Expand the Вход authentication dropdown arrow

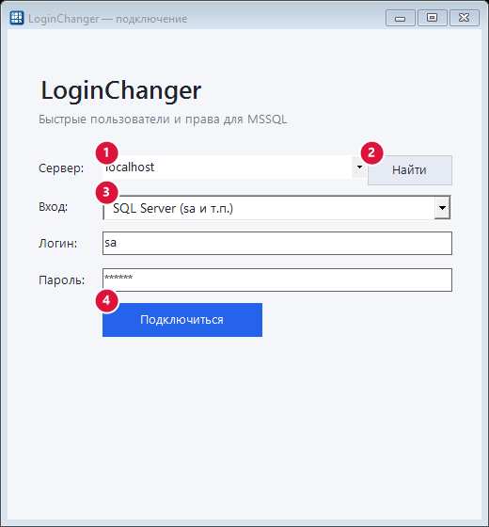point(442,208)
